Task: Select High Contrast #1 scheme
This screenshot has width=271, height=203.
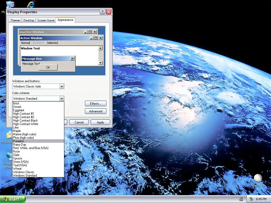Action: (38, 114)
